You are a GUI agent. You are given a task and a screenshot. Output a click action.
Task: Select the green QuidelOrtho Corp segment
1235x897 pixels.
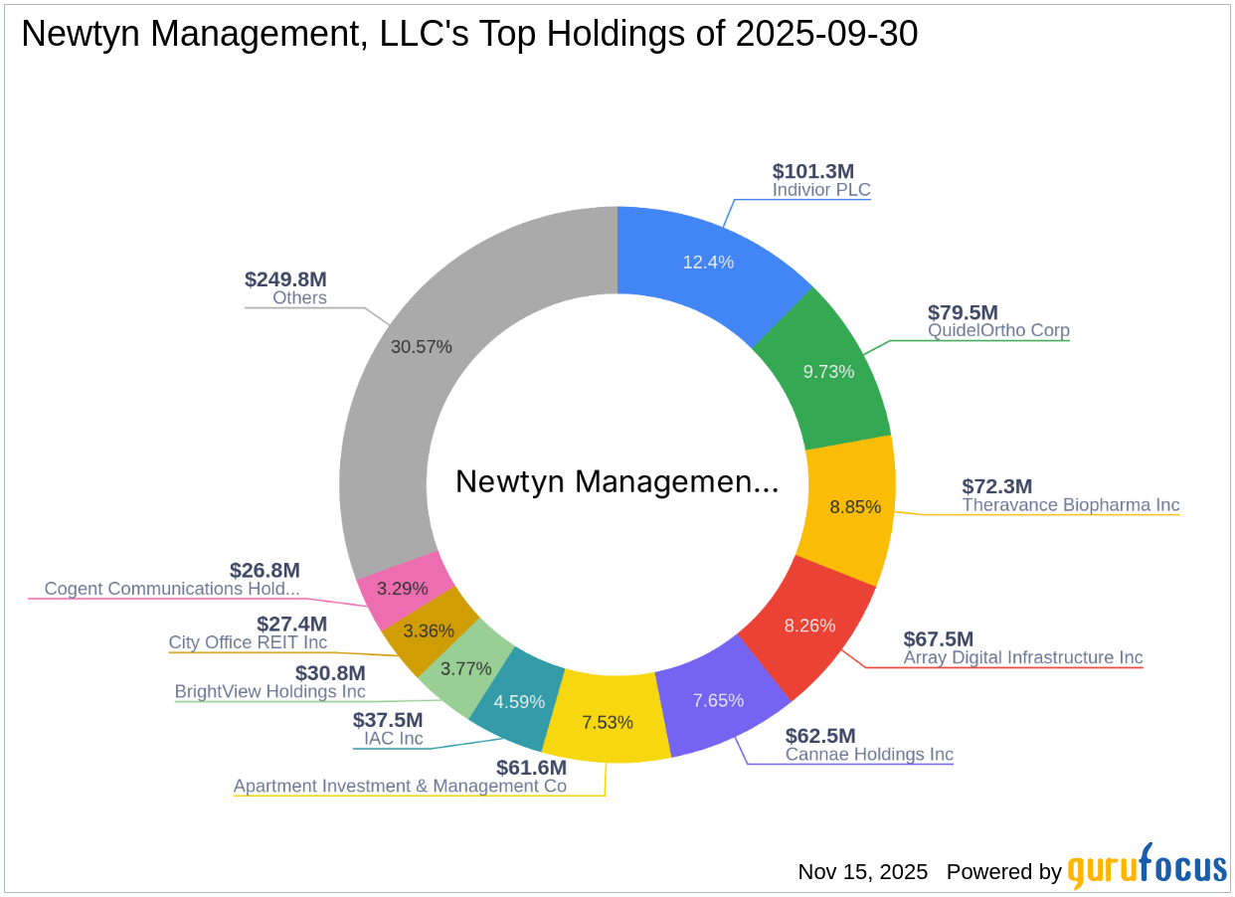(835, 368)
